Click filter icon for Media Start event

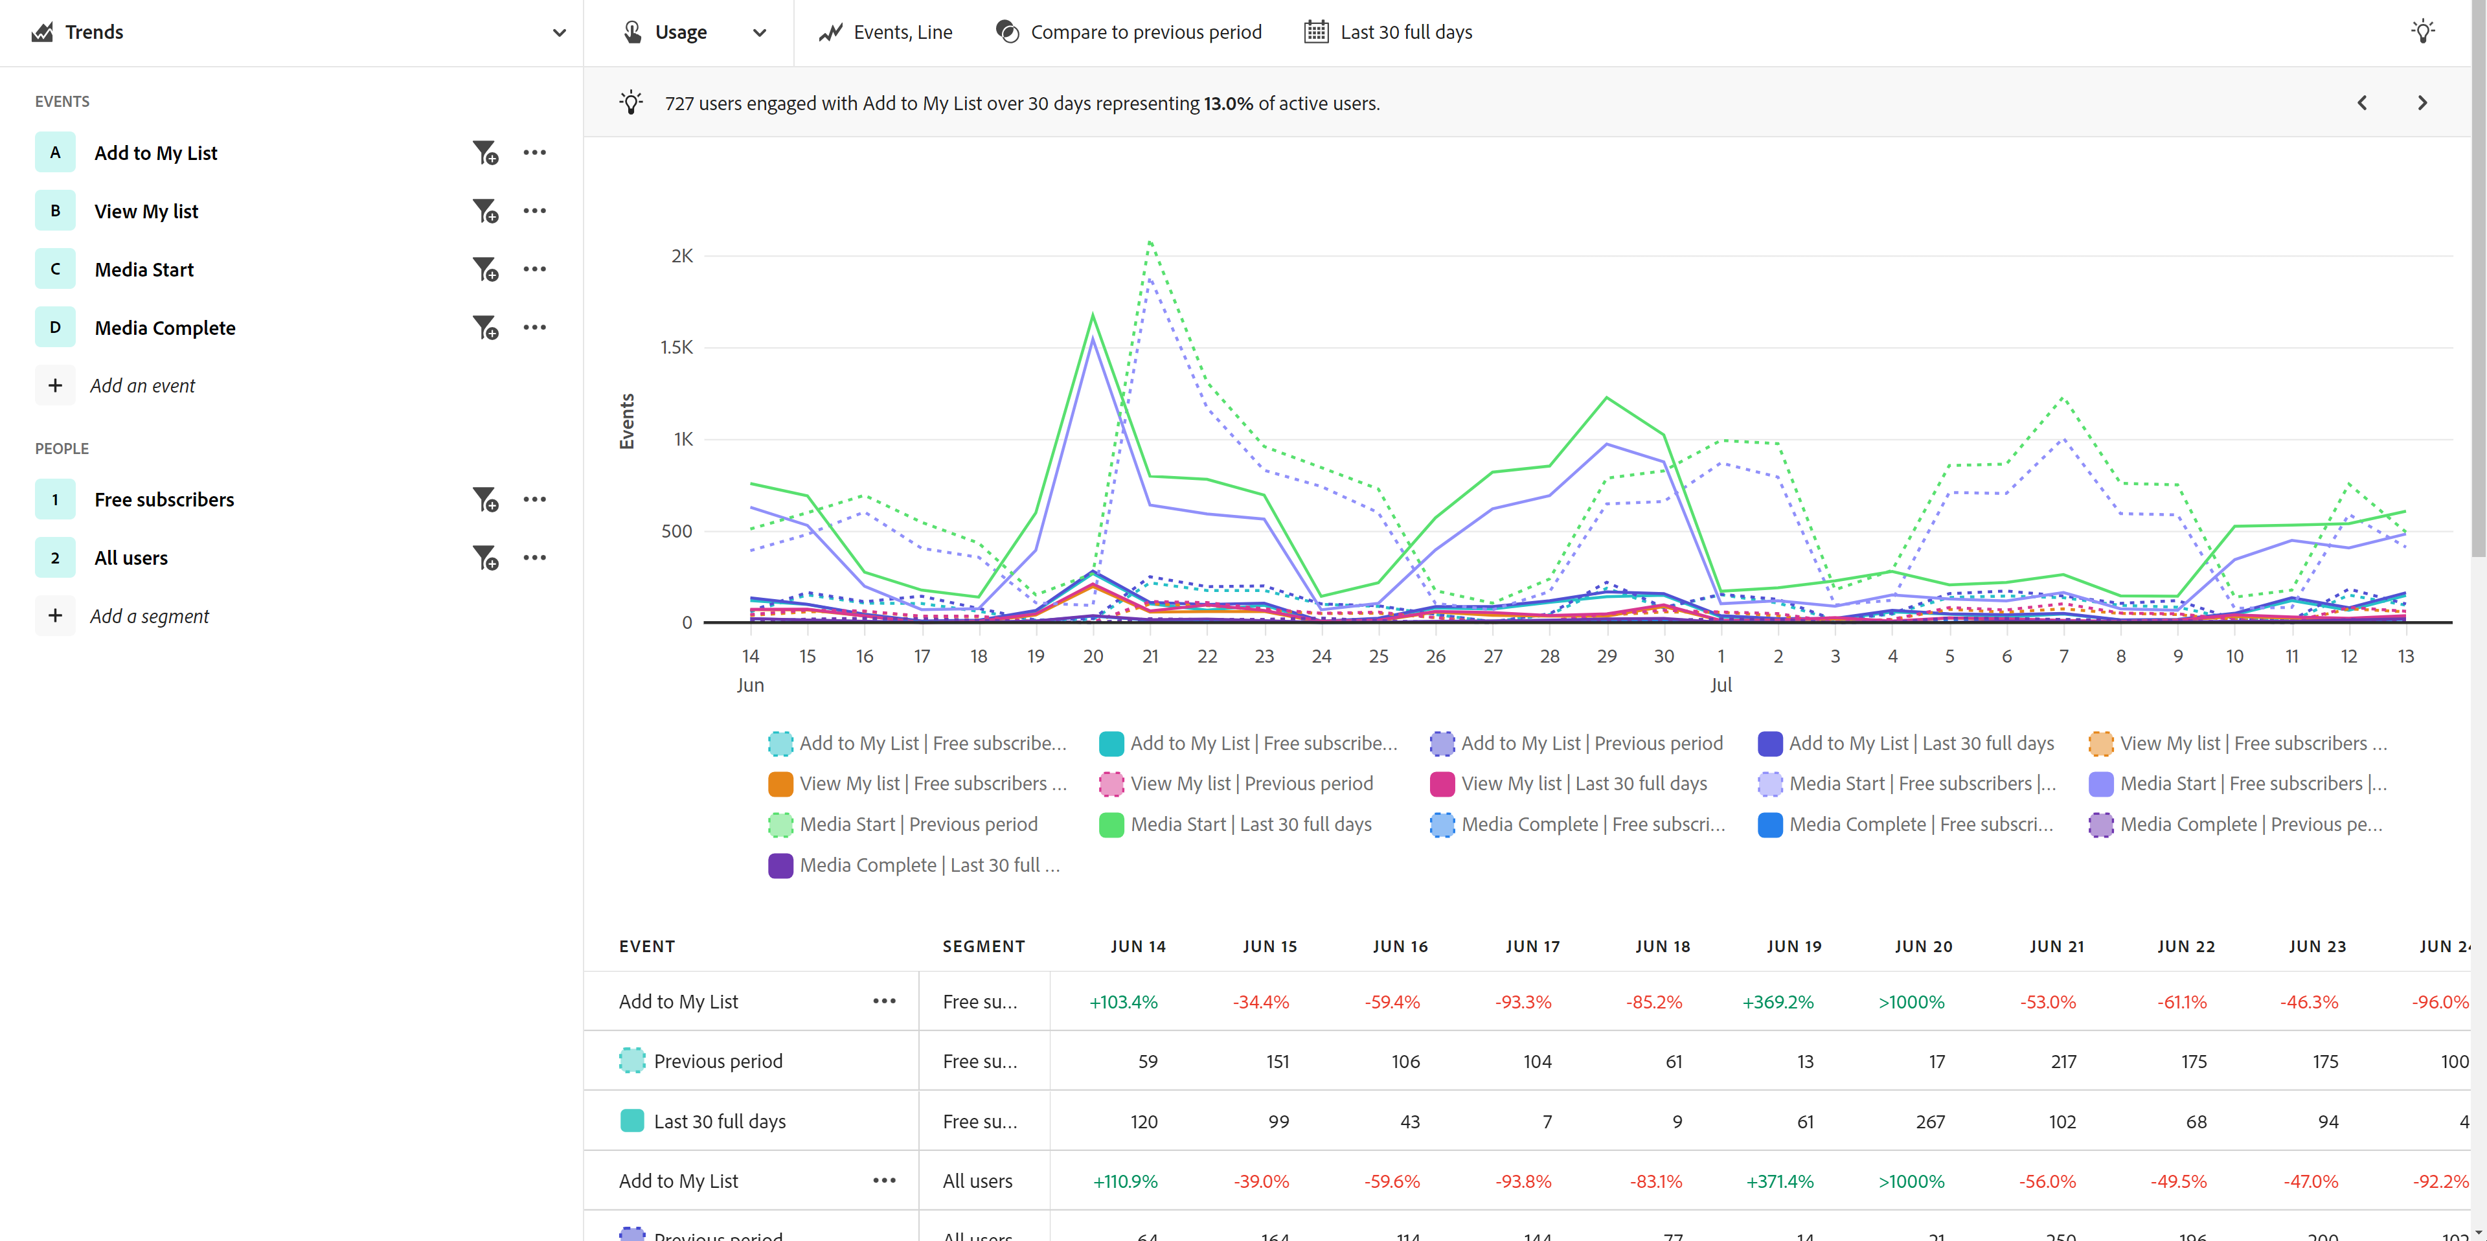point(484,269)
